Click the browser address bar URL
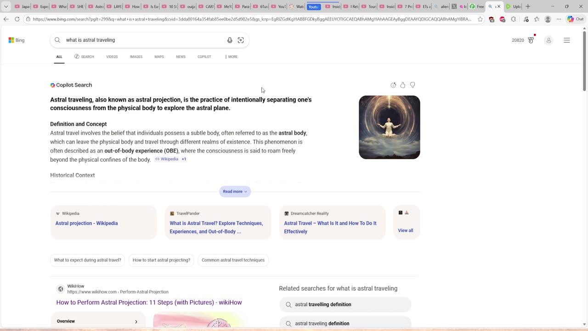588x331 pixels. [x=252, y=19]
